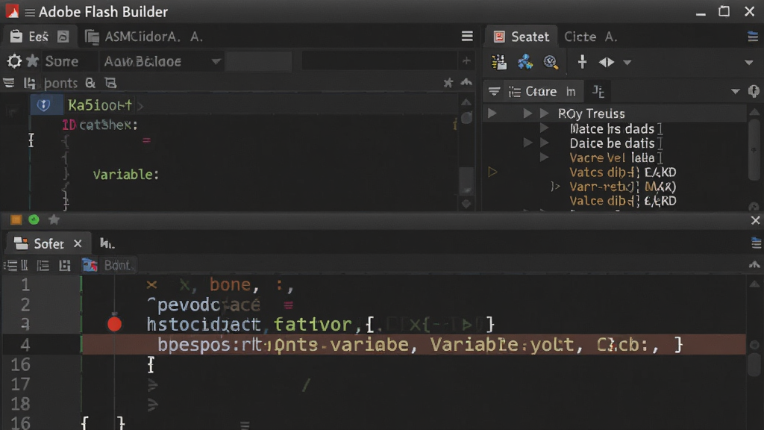The width and height of the screenshot is (764, 430).
Task: Collapse the upper editor panel
Action: (466, 82)
